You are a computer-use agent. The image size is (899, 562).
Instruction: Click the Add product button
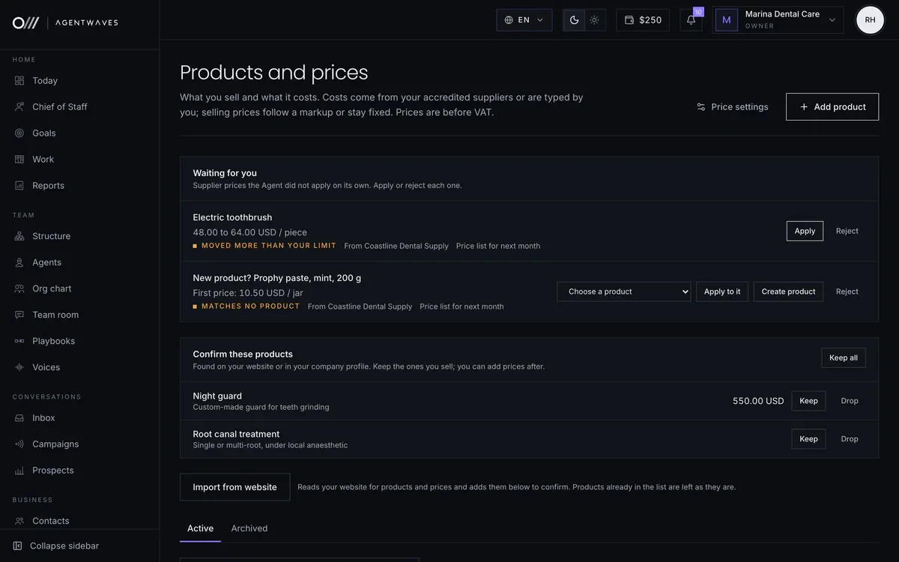click(x=832, y=107)
